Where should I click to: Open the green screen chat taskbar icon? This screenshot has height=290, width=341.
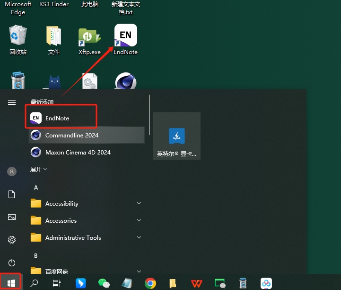tap(220, 283)
